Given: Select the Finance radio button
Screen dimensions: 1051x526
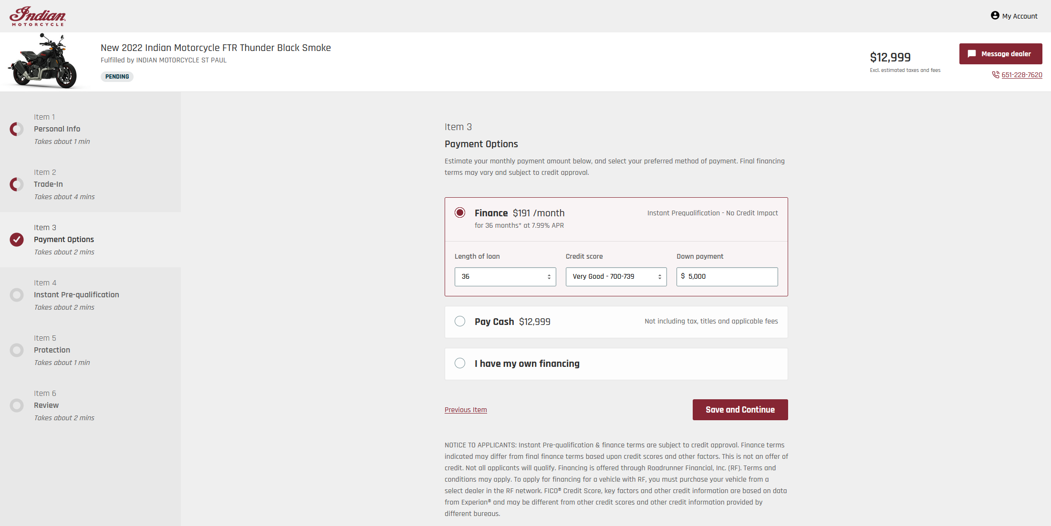Looking at the screenshot, I should pyautogui.click(x=460, y=212).
